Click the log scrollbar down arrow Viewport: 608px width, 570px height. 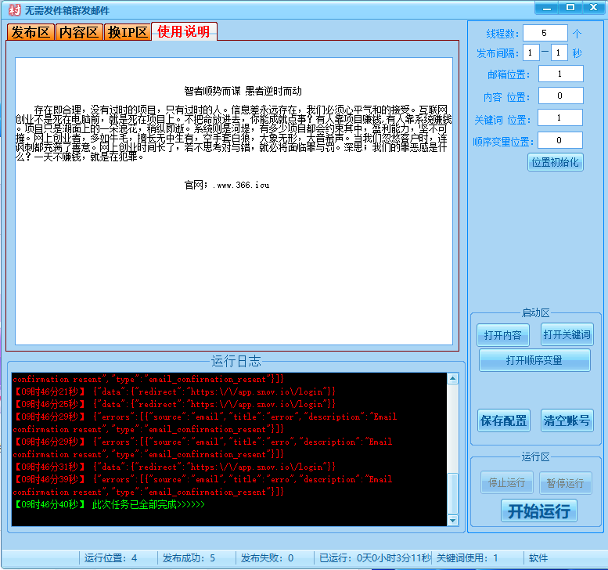coord(452,520)
